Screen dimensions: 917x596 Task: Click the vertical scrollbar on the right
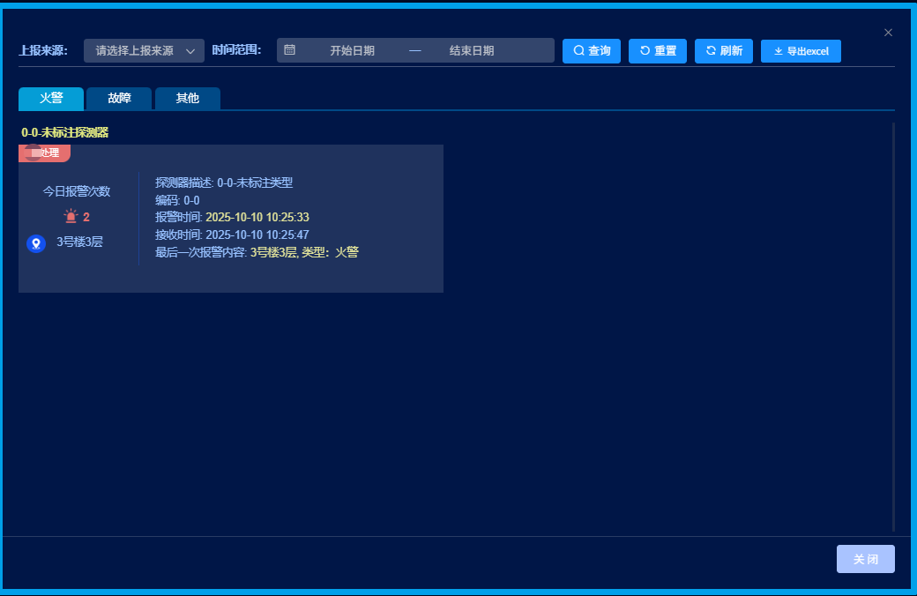coord(893,326)
